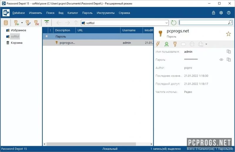235x152 pixels.
Task: Click the lightning auto-fill icon
Action: pos(158,44)
